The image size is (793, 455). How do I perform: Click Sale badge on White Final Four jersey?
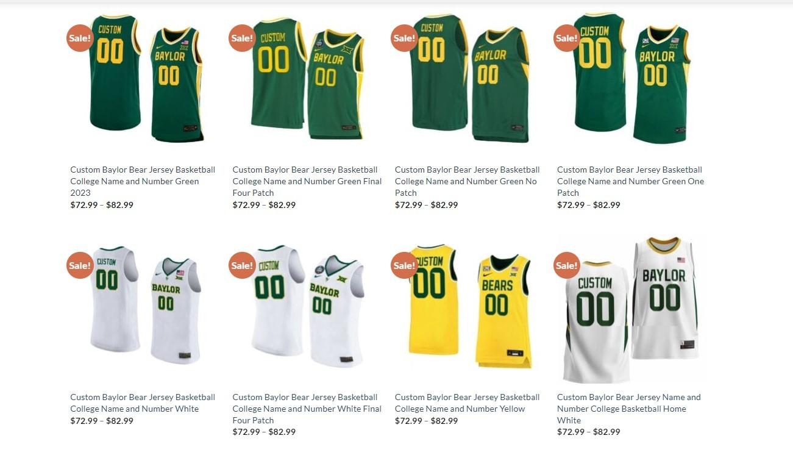[x=242, y=265]
